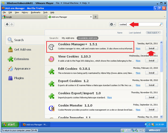Image resolution: width=168 pixels, height=133 pixels.
Task: Install Cookie Monster 1.1.0
Action: (151, 110)
